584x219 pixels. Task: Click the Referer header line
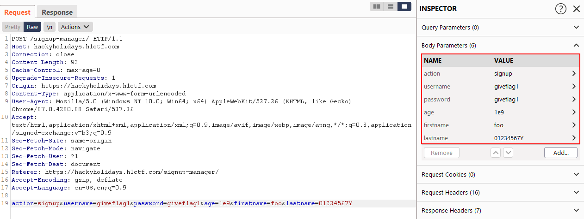[115, 172]
